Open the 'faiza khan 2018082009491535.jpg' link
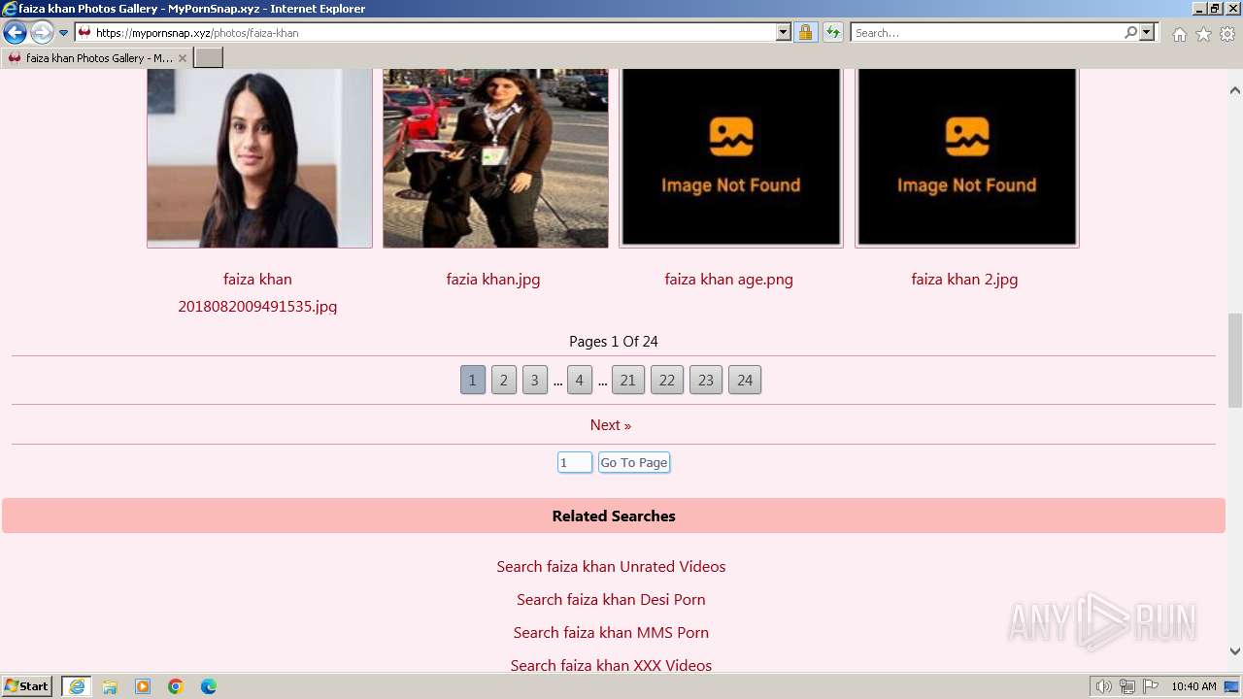 pyautogui.click(x=257, y=292)
